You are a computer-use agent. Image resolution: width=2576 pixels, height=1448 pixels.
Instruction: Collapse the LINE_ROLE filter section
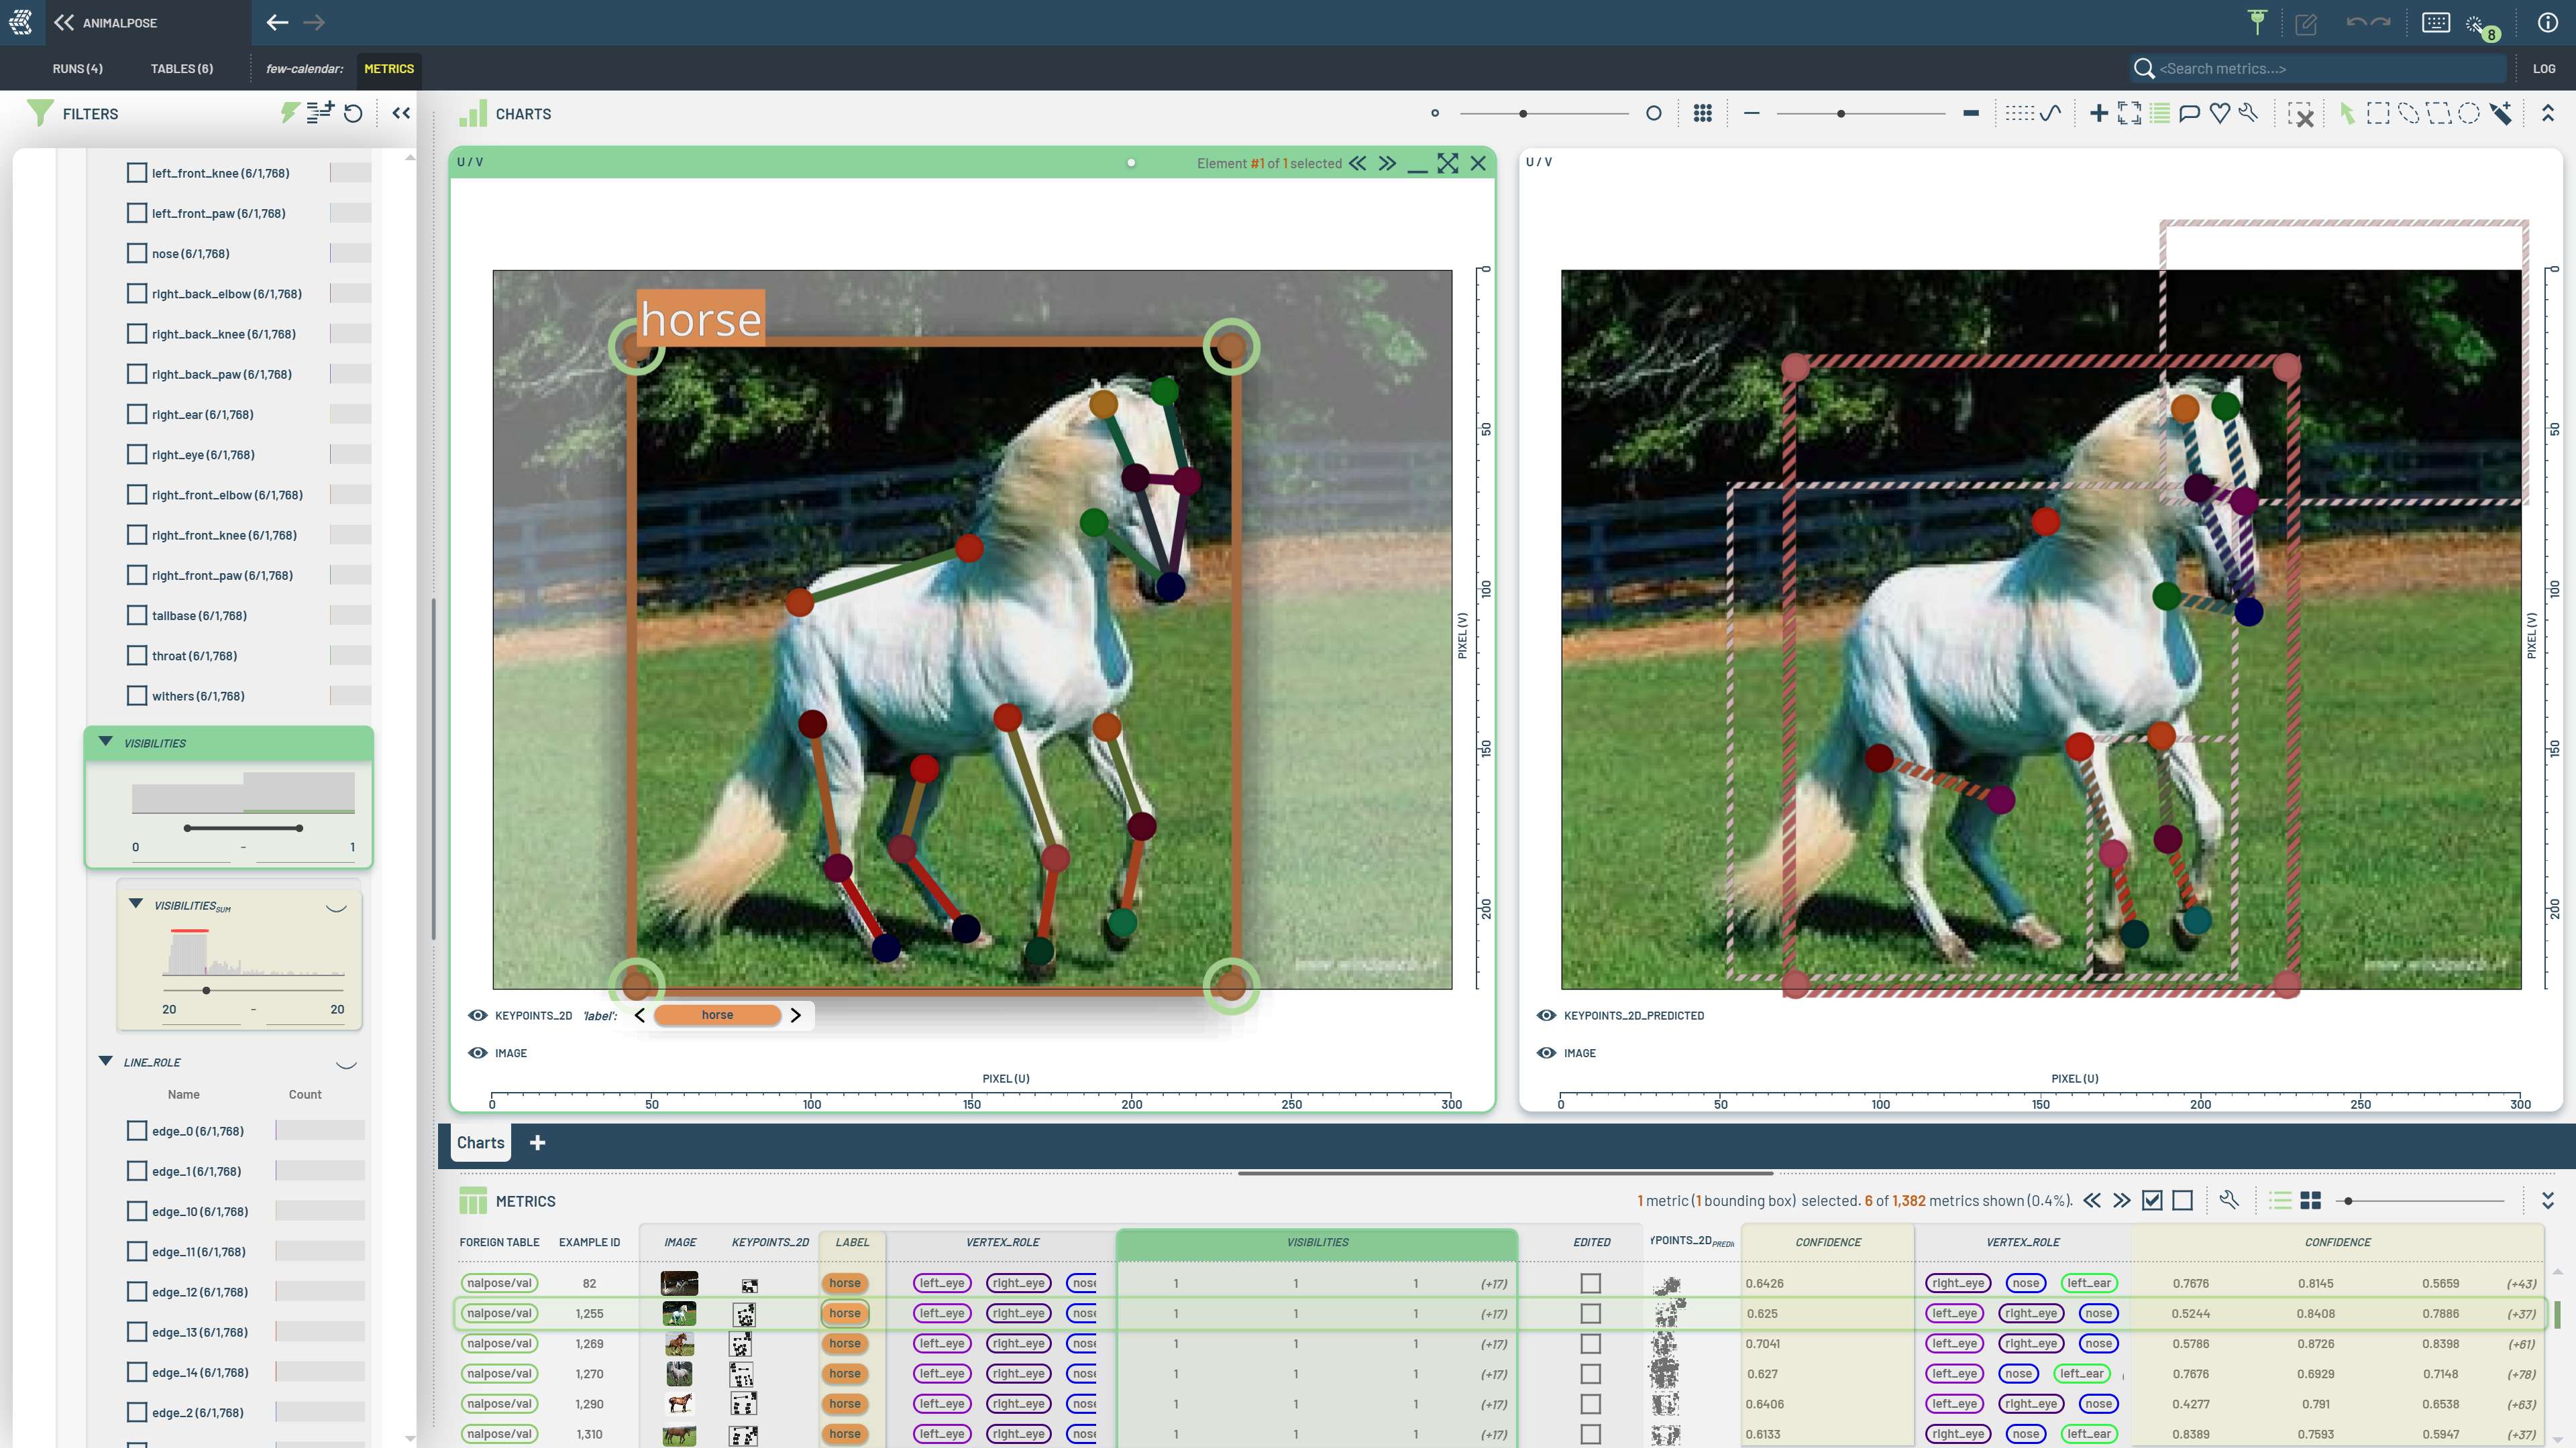[x=106, y=1061]
